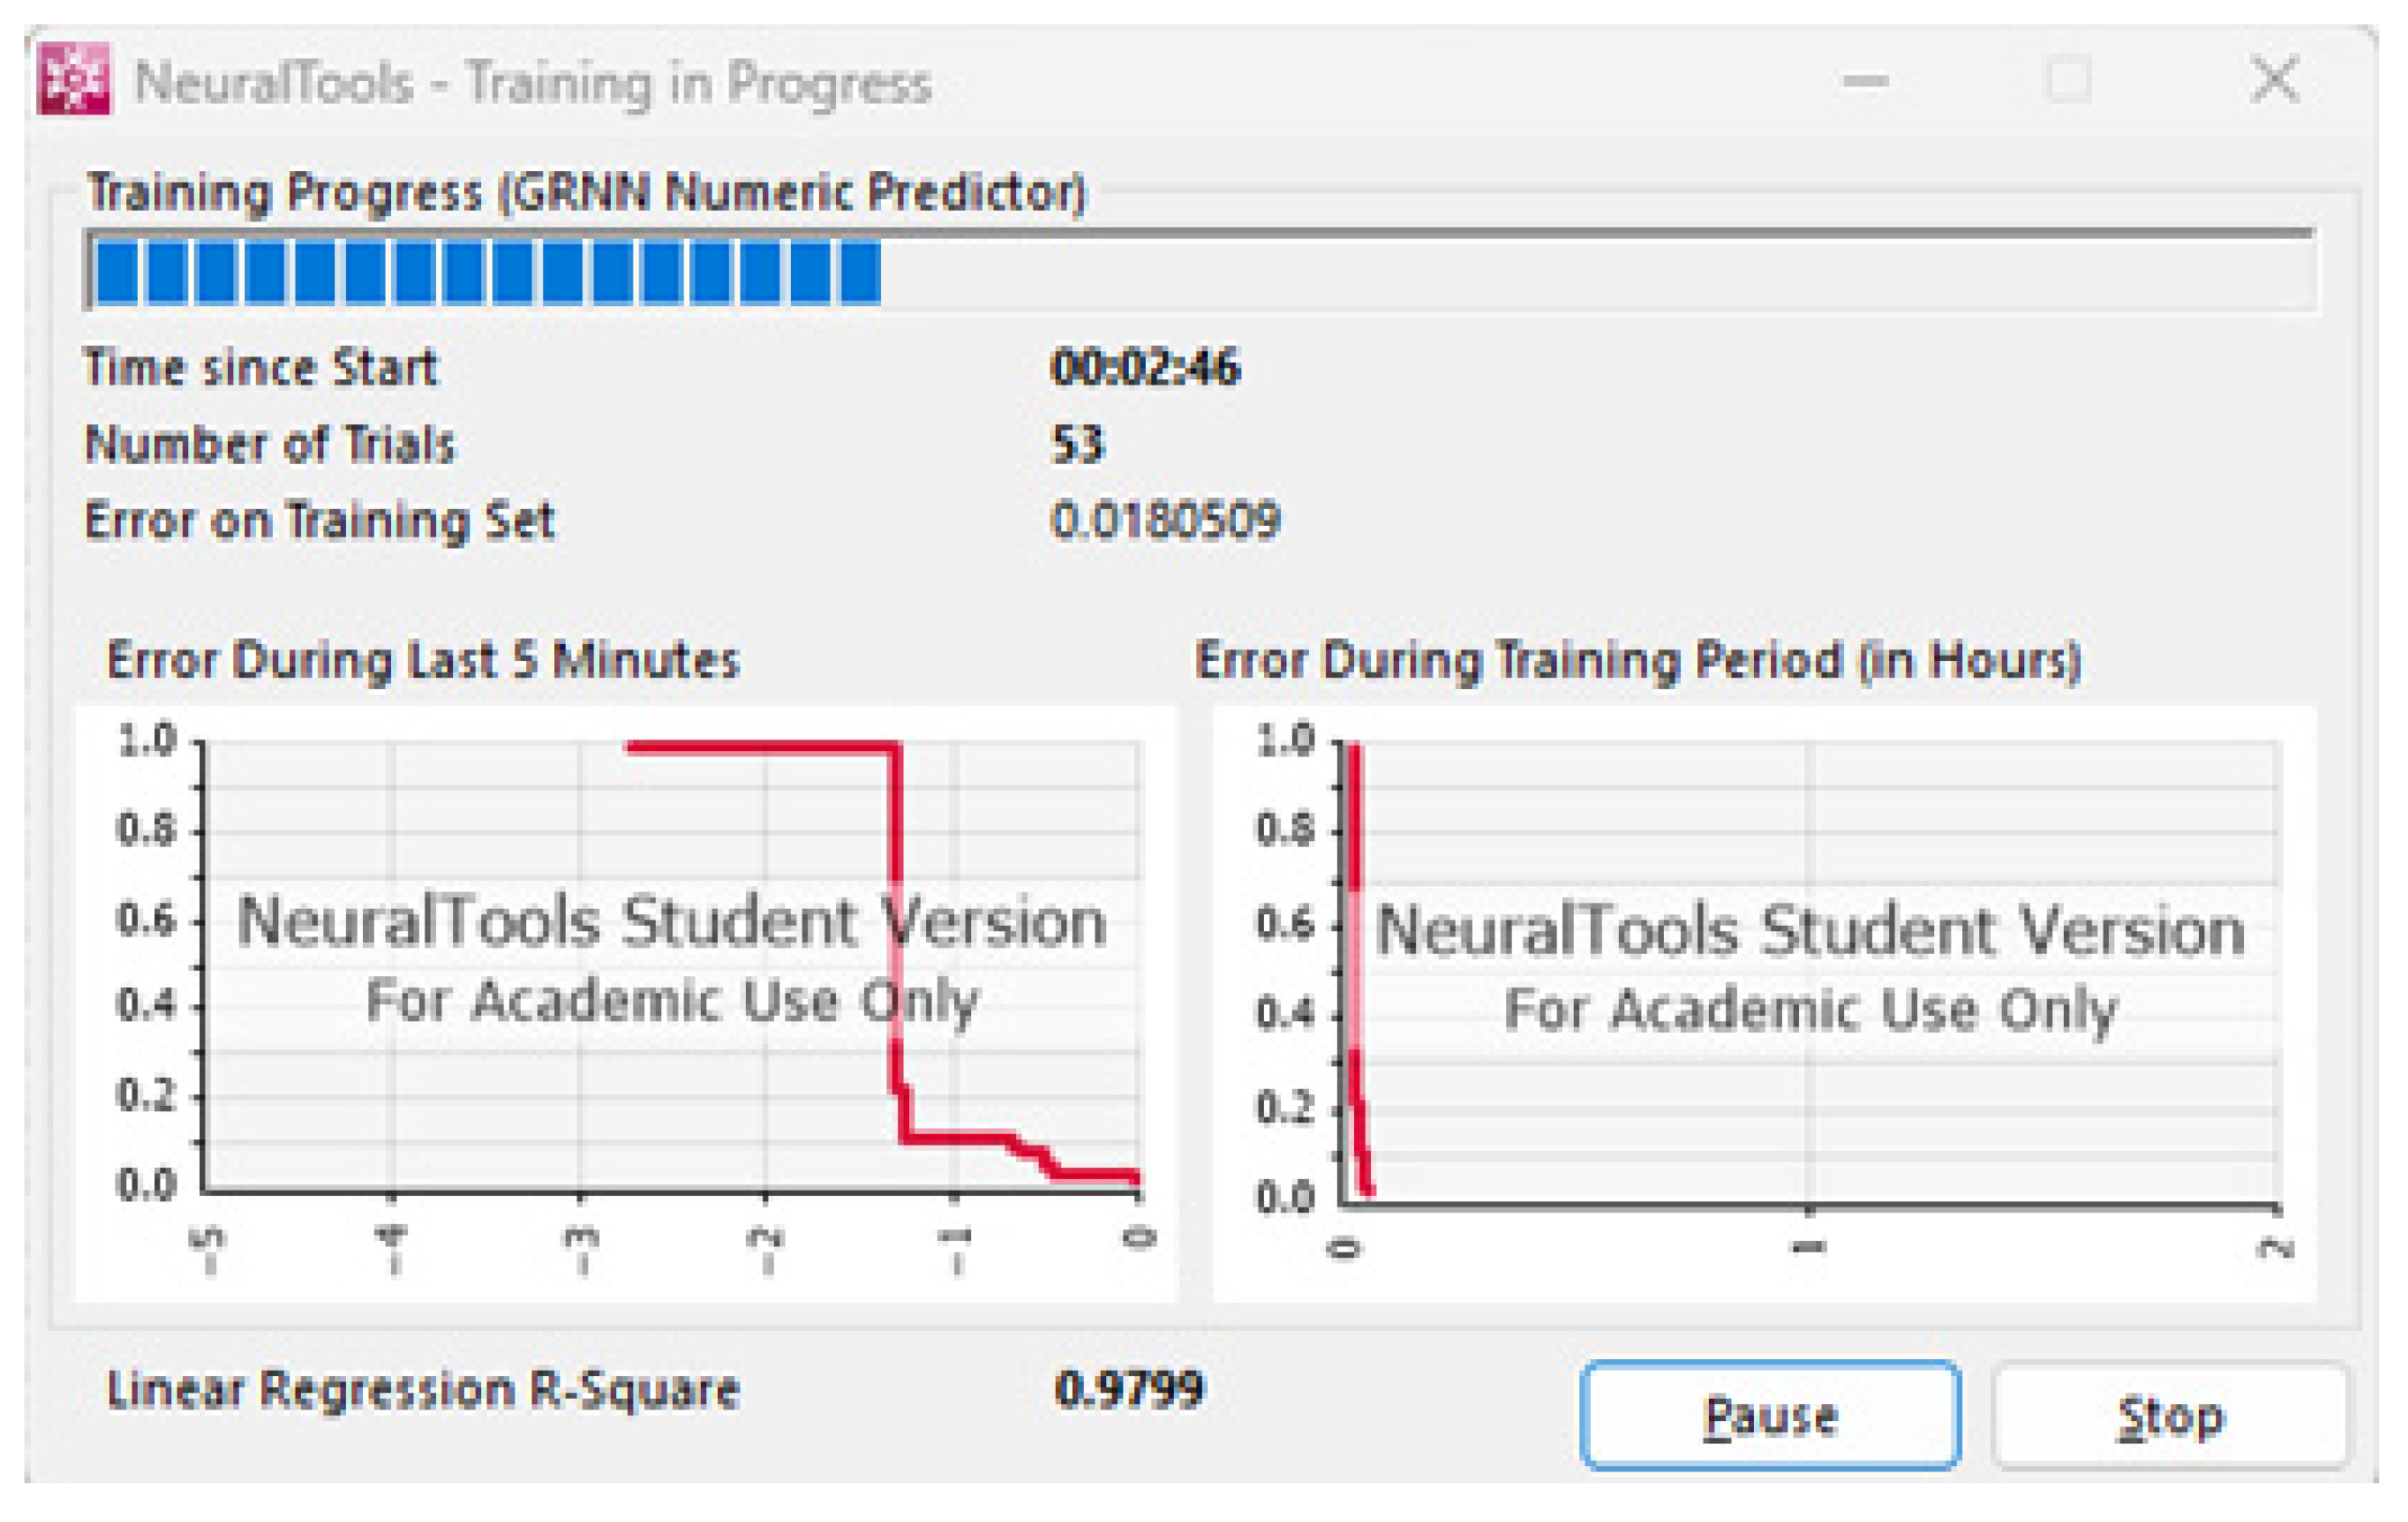The height and width of the screenshot is (1522, 2408).
Task: Stop the training run
Action: [x=2169, y=1417]
